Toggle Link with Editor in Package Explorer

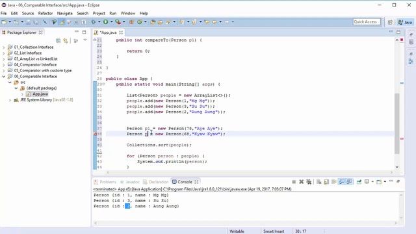click(x=66, y=40)
